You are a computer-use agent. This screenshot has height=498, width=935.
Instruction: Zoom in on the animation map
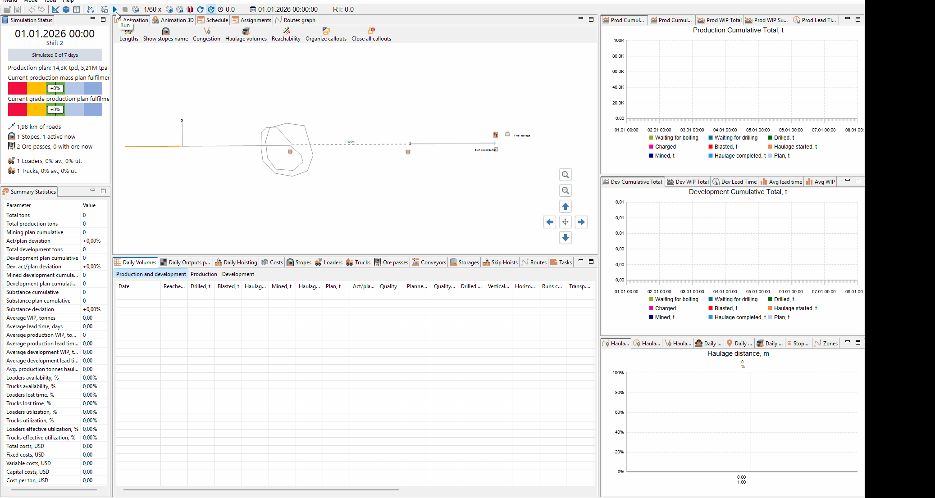[x=566, y=175]
